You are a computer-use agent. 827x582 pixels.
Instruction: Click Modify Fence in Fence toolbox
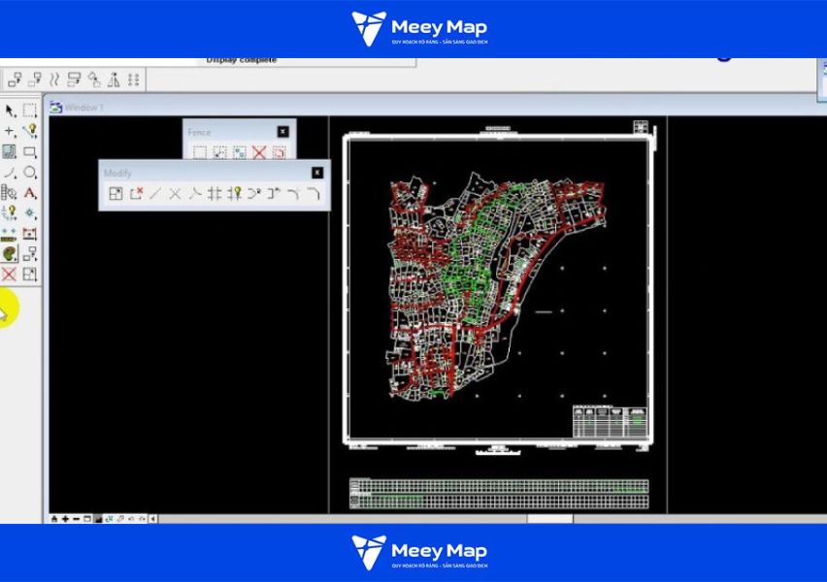pos(219,153)
